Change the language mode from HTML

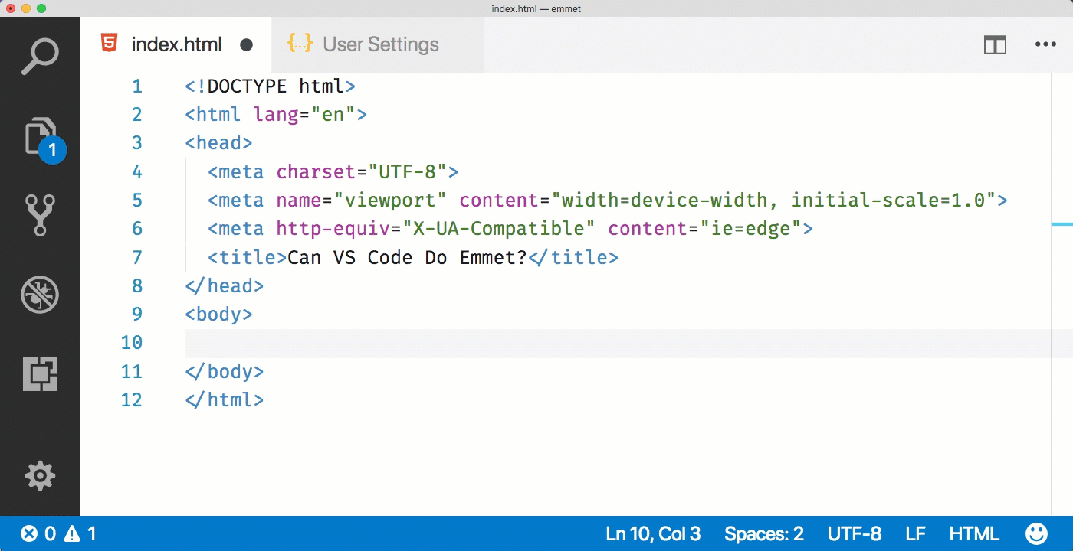coord(973,533)
